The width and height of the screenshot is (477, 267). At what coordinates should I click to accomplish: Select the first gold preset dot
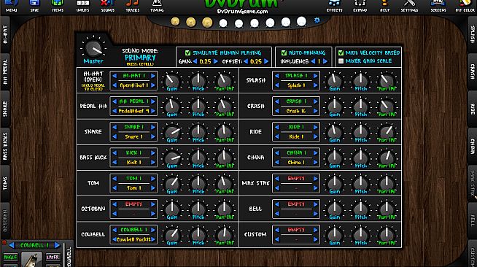pos(175,21)
